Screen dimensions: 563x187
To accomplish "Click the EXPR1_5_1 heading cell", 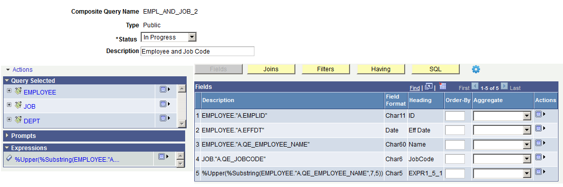I will pyautogui.click(x=425, y=174).
